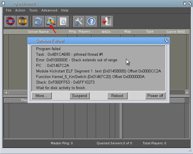The width and height of the screenshot is (193, 154).
Task: Click the server list right scroll arrow
Action: [x=187, y=92]
